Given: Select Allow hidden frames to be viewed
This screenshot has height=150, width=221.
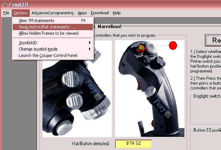Looking at the screenshot, I should pos(53,33).
